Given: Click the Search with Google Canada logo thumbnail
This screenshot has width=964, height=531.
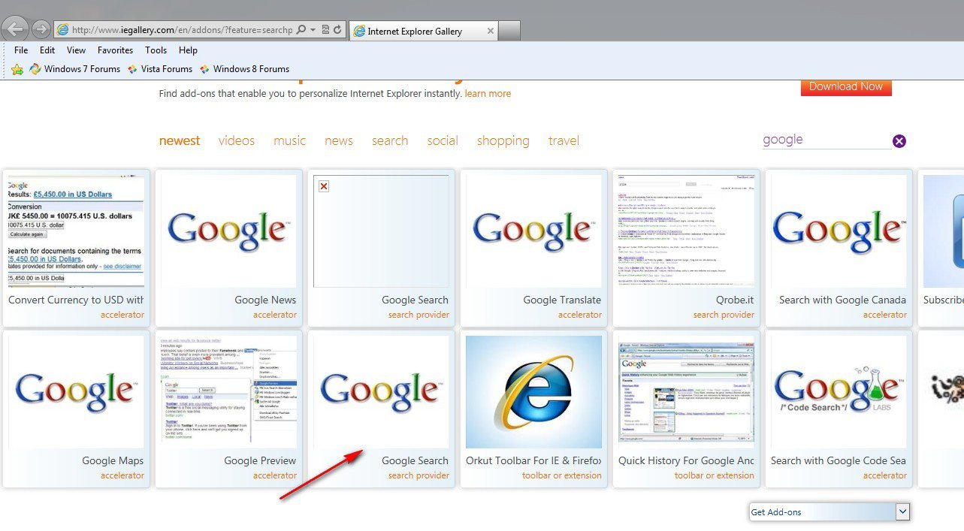Looking at the screenshot, I should [x=839, y=231].
